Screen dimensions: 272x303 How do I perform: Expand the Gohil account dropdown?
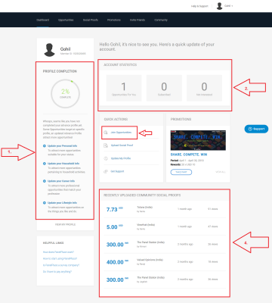[228, 6]
